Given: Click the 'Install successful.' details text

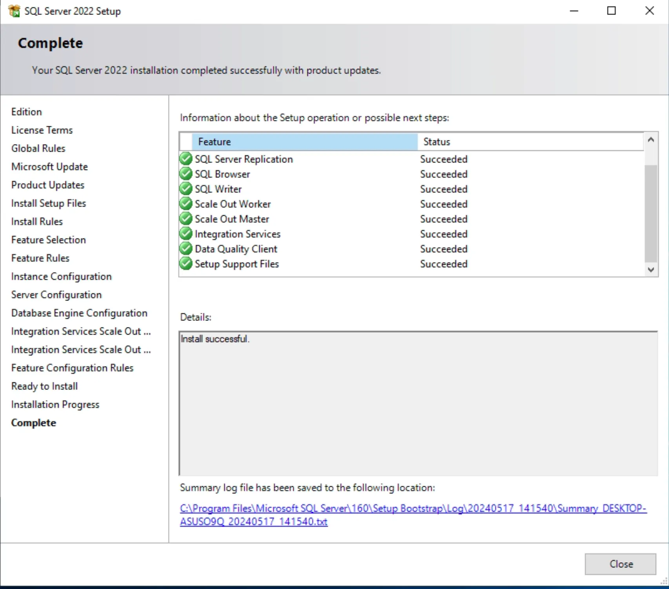Looking at the screenshot, I should (215, 339).
